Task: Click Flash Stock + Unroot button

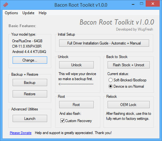Action: 129,65
